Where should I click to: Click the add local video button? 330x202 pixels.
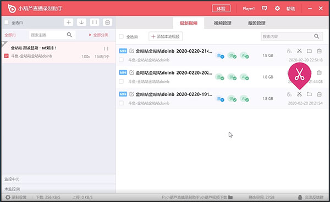[x=166, y=37]
